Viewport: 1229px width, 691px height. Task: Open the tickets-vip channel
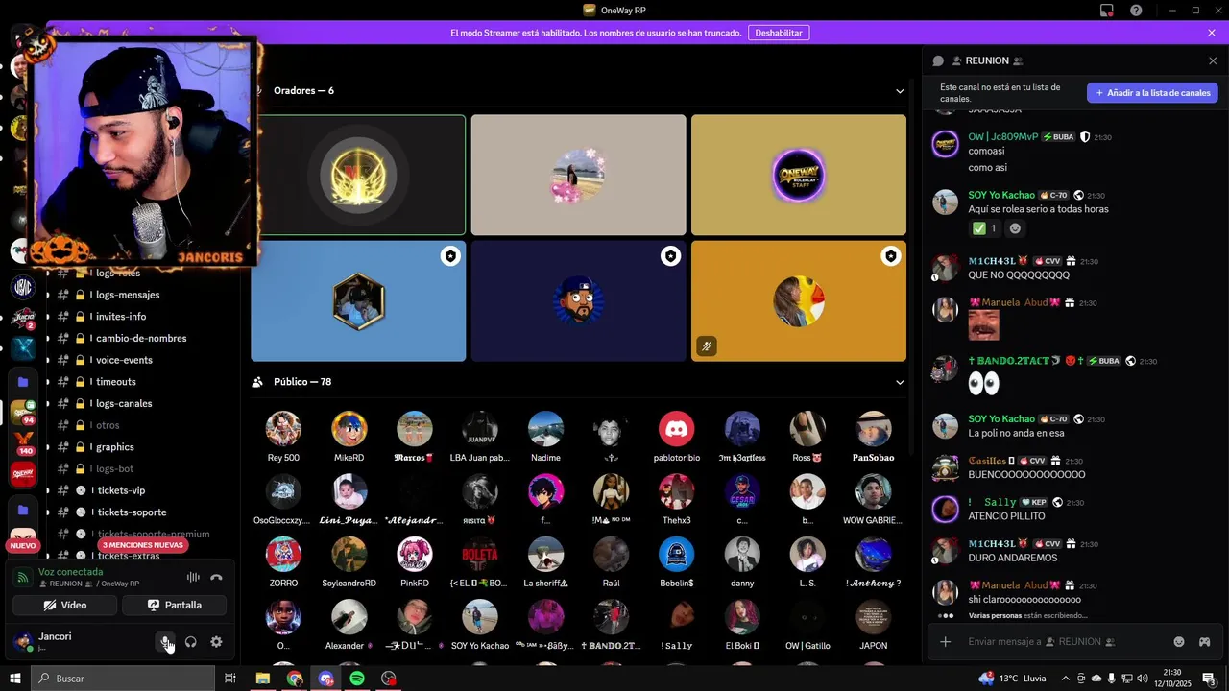(x=121, y=490)
